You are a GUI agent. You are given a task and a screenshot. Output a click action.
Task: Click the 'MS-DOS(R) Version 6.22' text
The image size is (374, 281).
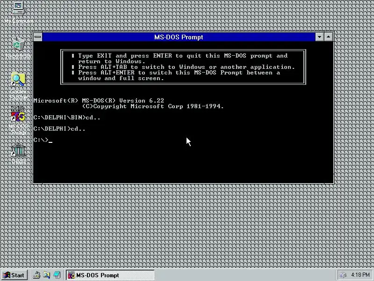tap(123, 101)
